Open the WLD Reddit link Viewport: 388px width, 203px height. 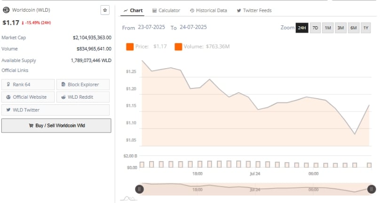(83, 97)
